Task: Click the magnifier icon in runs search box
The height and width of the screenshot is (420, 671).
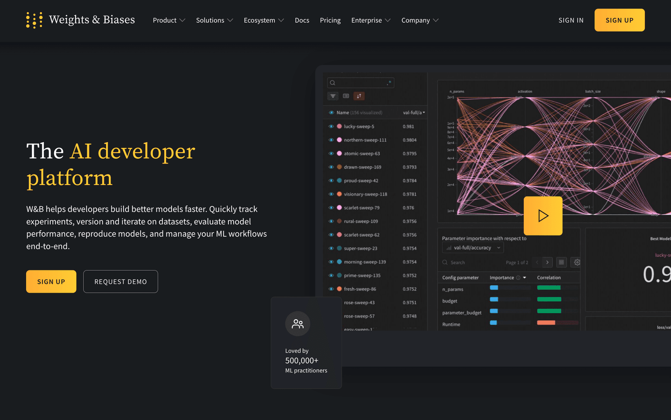Action: coord(333,83)
